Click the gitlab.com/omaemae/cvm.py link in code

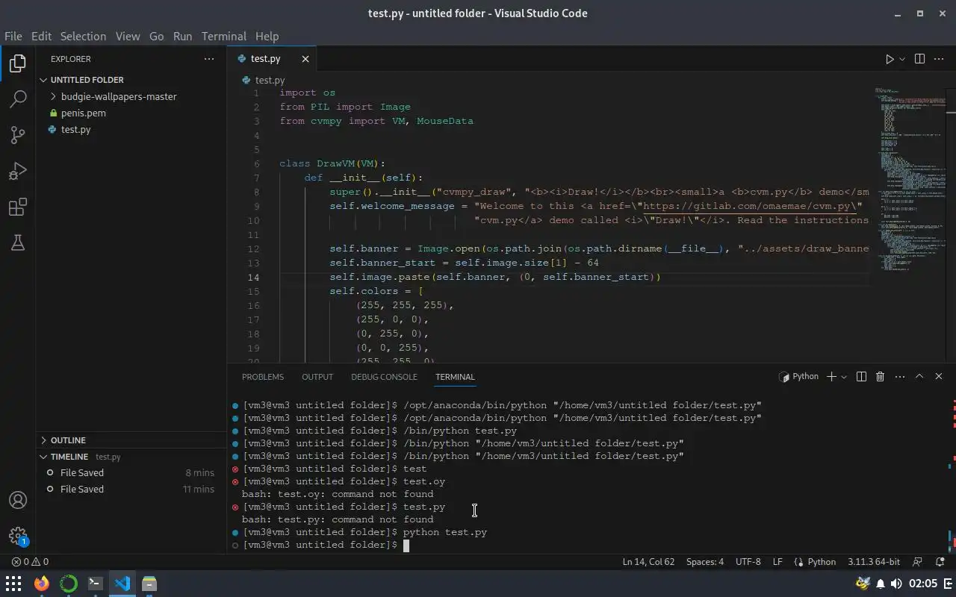coord(749,206)
